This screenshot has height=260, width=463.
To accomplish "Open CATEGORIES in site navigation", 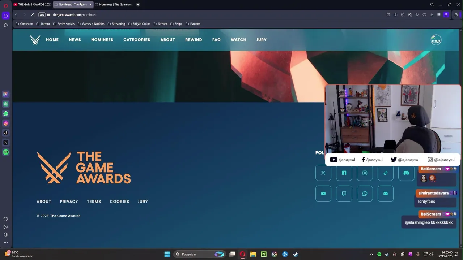I will point(137,40).
